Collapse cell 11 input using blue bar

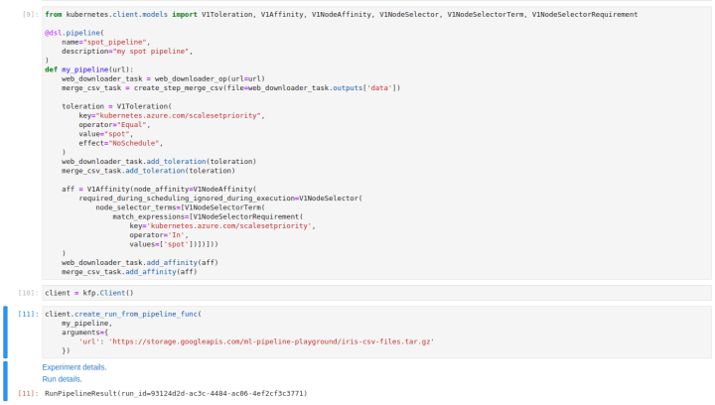coord(6,333)
